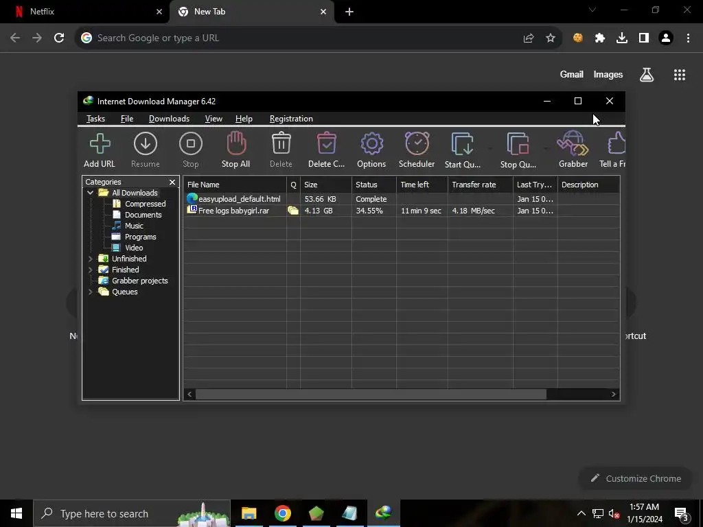
Task: Open the Chrome extensions puzzle icon
Action: 600,38
